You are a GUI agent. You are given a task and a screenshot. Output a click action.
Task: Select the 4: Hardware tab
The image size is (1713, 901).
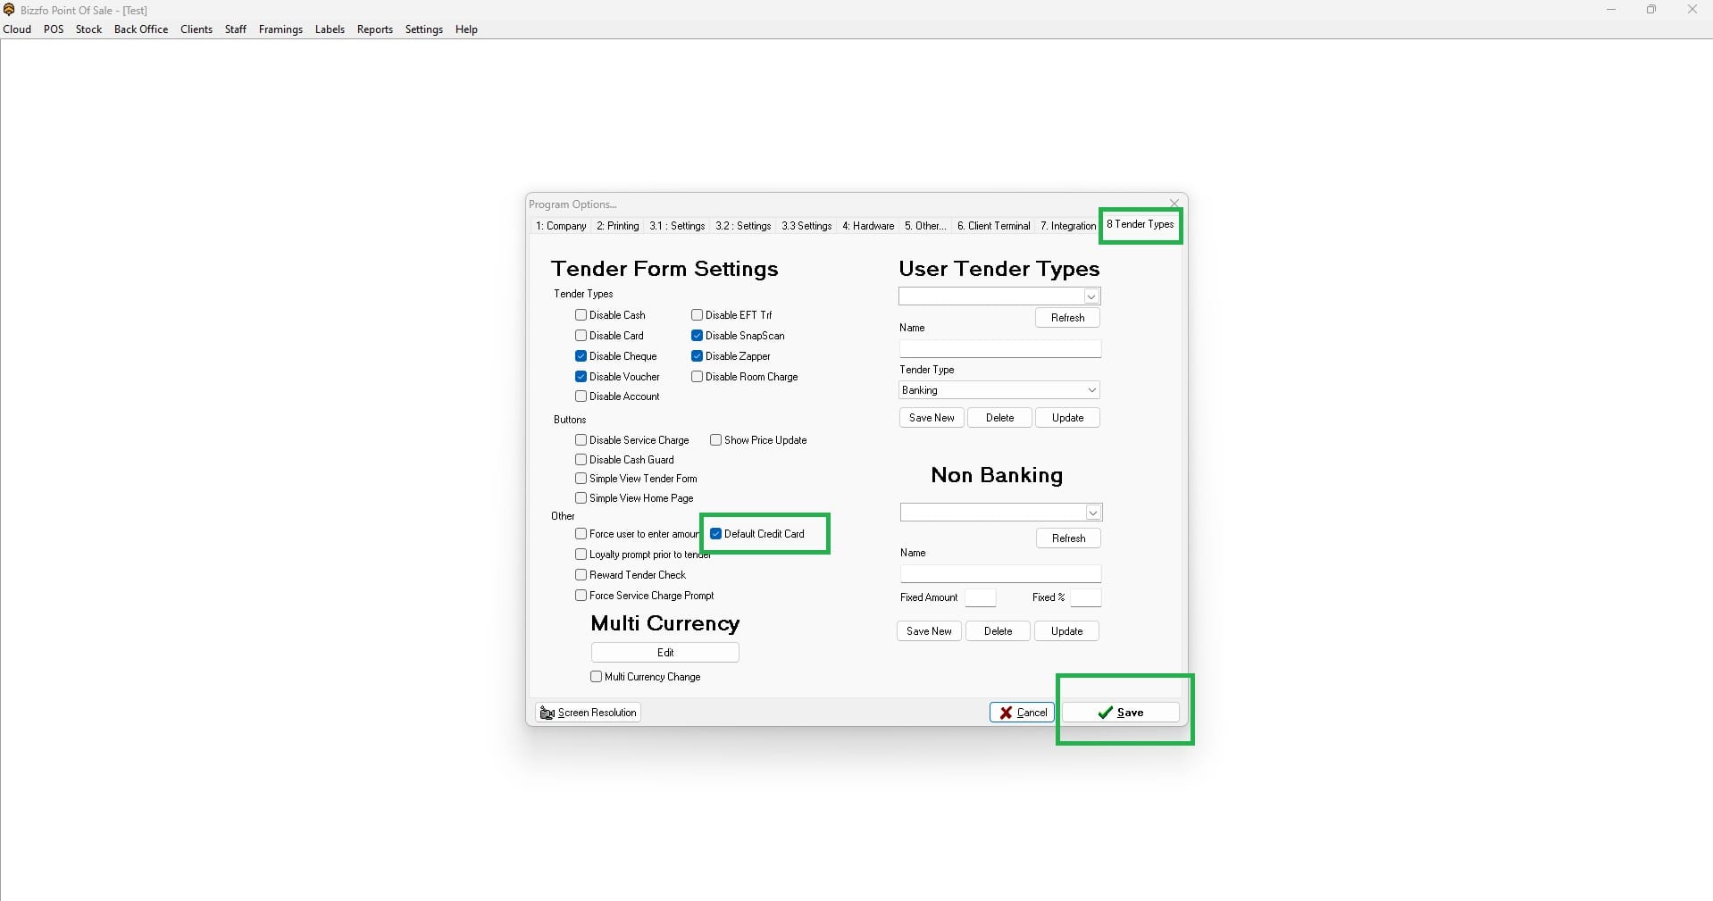(868, 226)
